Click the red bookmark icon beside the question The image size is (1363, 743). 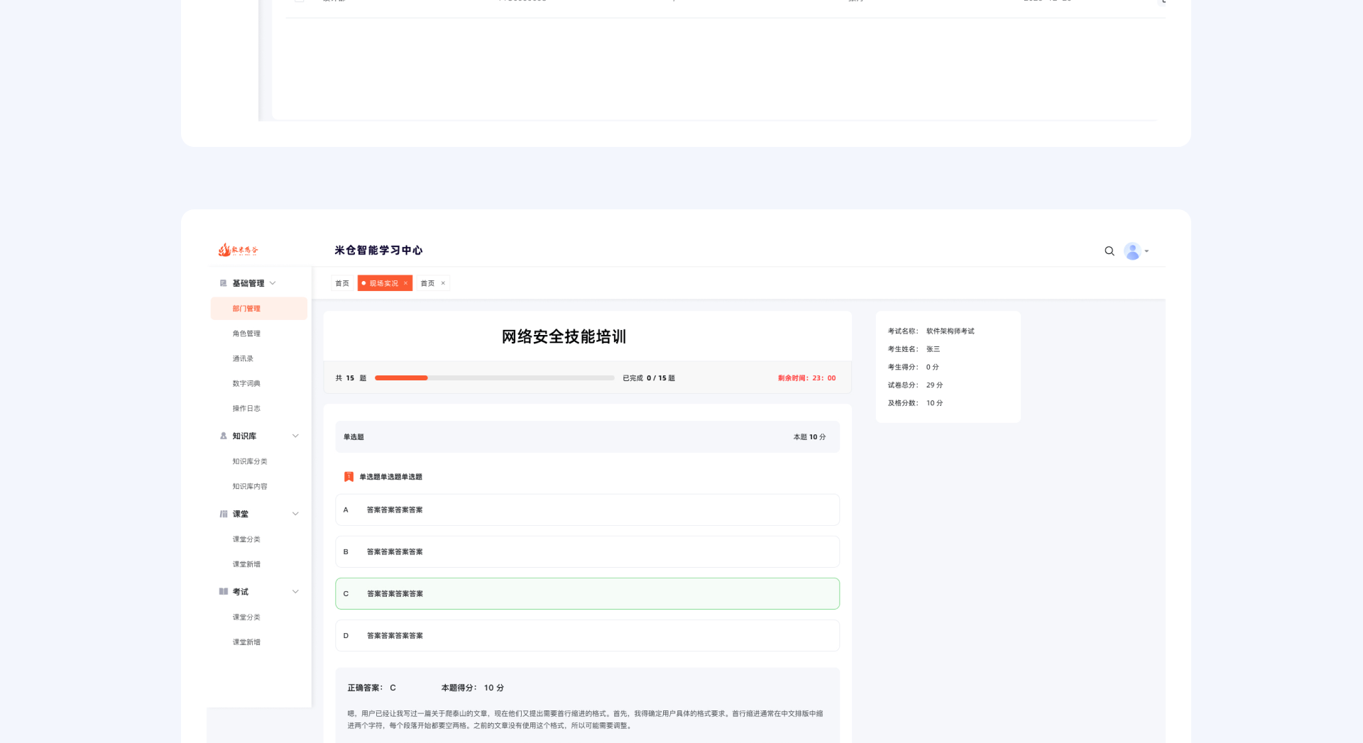[x=349, y=477]
